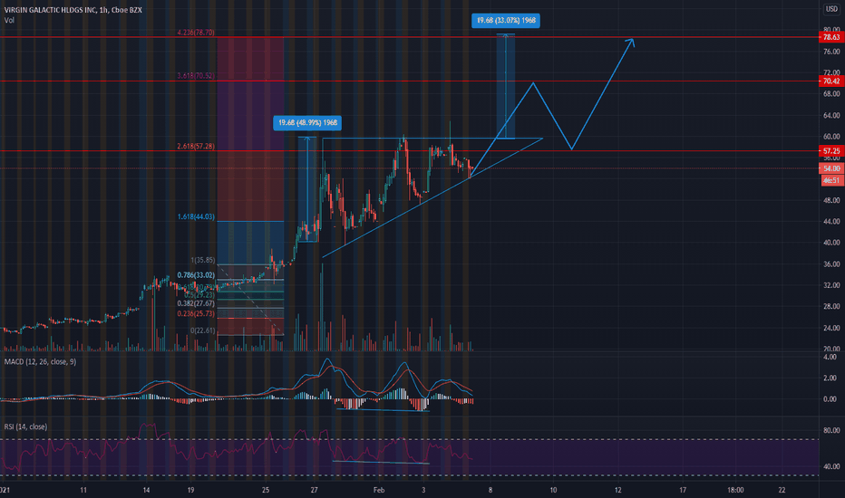Click the 80.00 value on the RSI scale
Screen dimensions: 845x498
click(831, 431)
